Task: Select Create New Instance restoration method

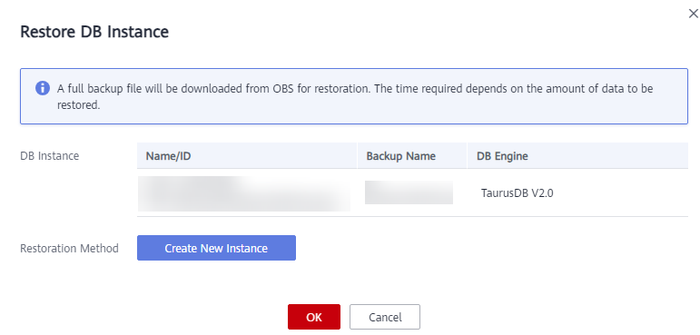Action: point(216,248)
